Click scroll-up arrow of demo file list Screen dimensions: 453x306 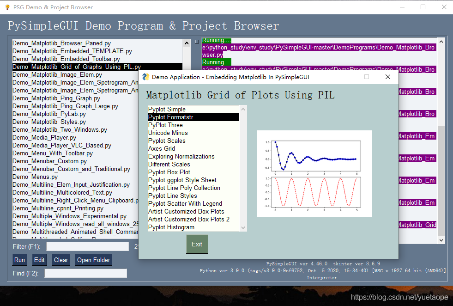click(187, 43)
